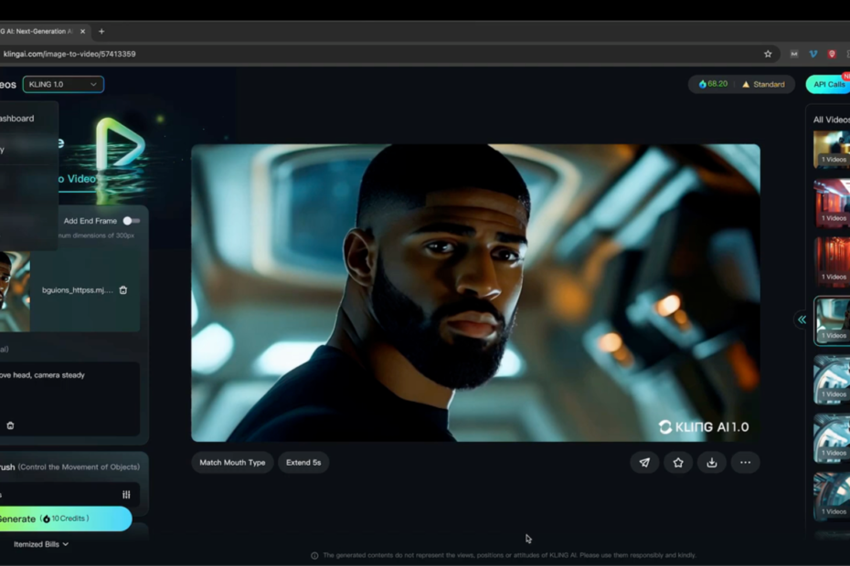850x566 pixels.
Task: Open the first thumbnail under All Videos
Action: coord(832,149)
